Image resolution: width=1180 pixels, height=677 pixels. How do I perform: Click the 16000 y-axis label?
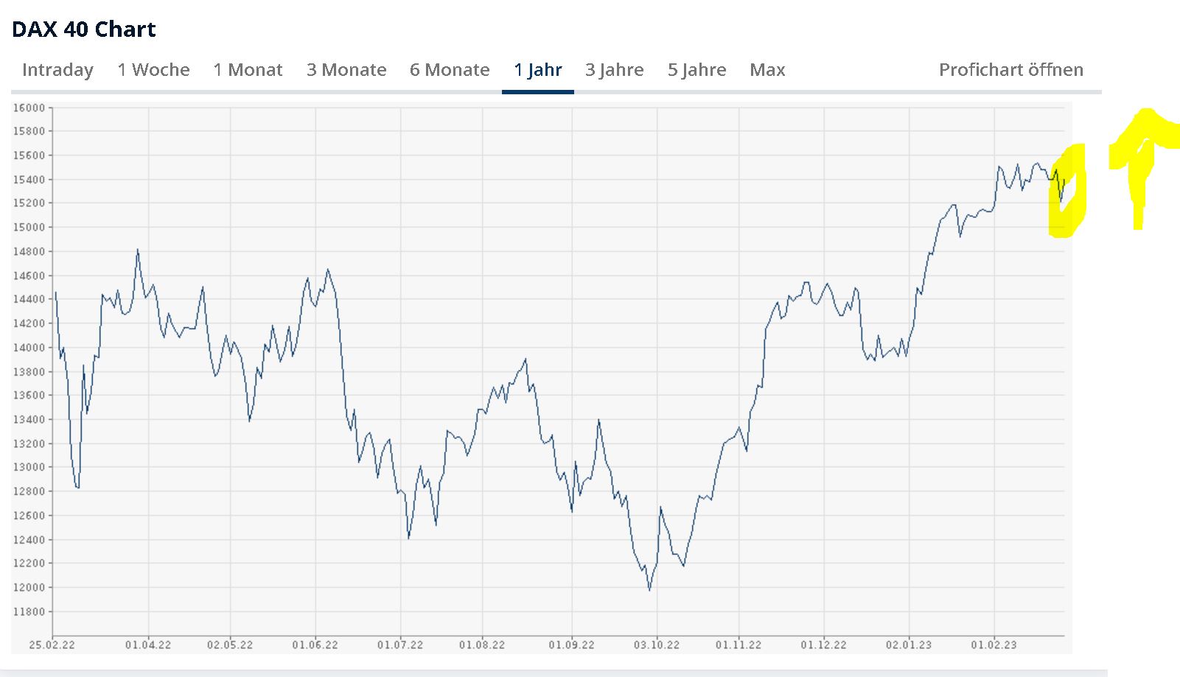click(x=29, y=108)
